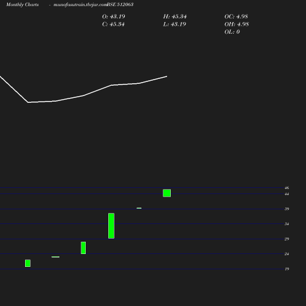Click the 'OH: 4.98' value
Image resolution: width=306 pixels, height=306 pixels.
click(x=237, y=24)
